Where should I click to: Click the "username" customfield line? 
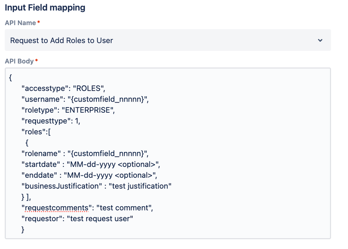[85, 99]
